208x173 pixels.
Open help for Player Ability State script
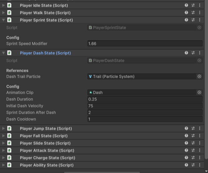tap(186, 165)
